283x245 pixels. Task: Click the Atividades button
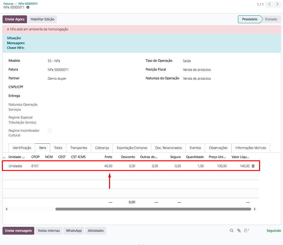click(96, 231)
